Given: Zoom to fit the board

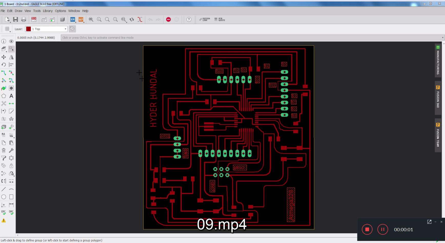Looking at the screenshot, I should 91,19.
